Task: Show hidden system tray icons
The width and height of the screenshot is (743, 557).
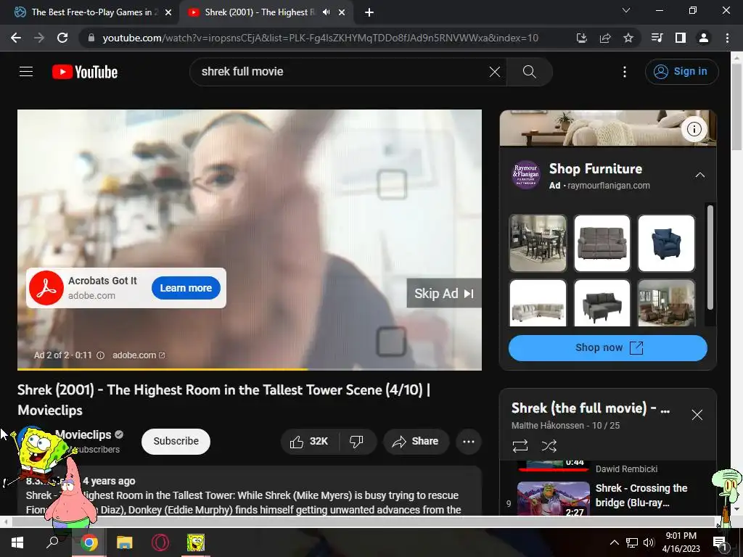Action: point(614,542)
